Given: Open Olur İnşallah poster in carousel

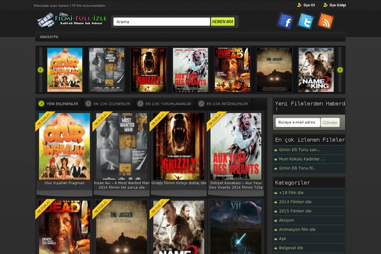Looking at the screenshot, I should 65,70.
